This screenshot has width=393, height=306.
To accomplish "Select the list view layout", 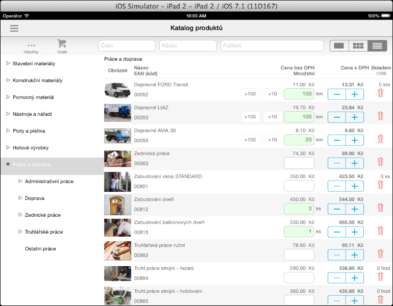I will (x=377, y=46).
